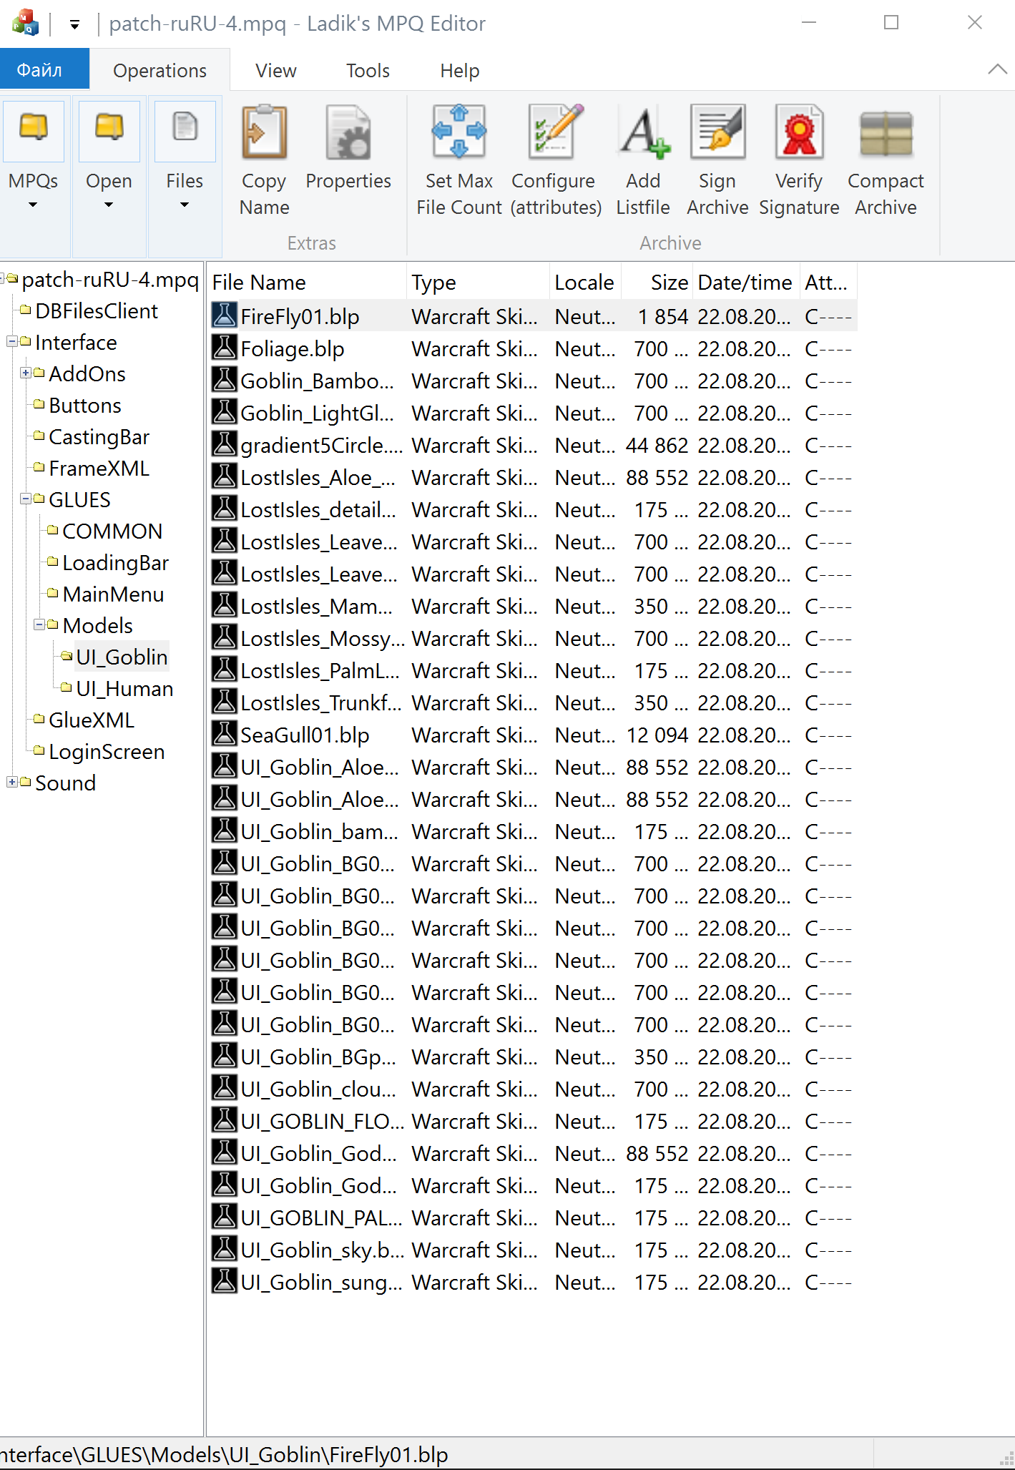
Task: Expand the AddOns tree folder
Action: click(26, 373)
